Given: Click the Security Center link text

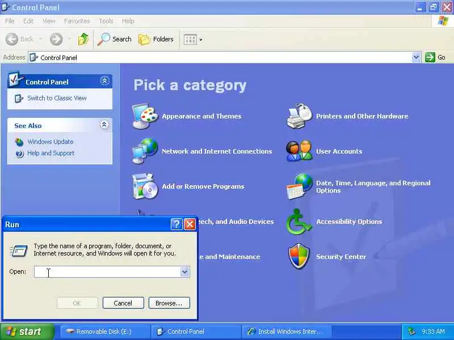Looking at the screenshot, I should pyautogui.click(x=341, y=257).
